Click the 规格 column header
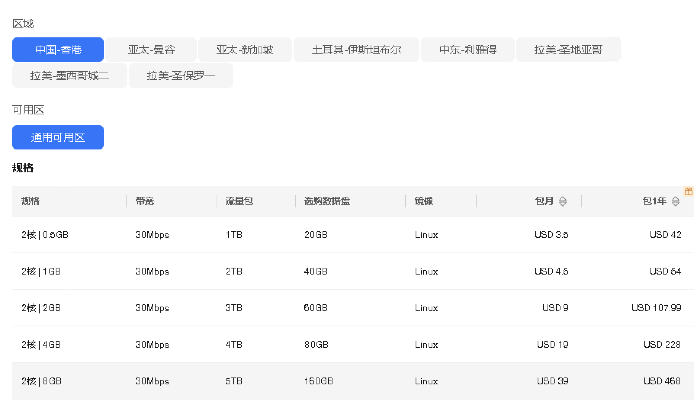697x408 pixels. pos(31,201)
